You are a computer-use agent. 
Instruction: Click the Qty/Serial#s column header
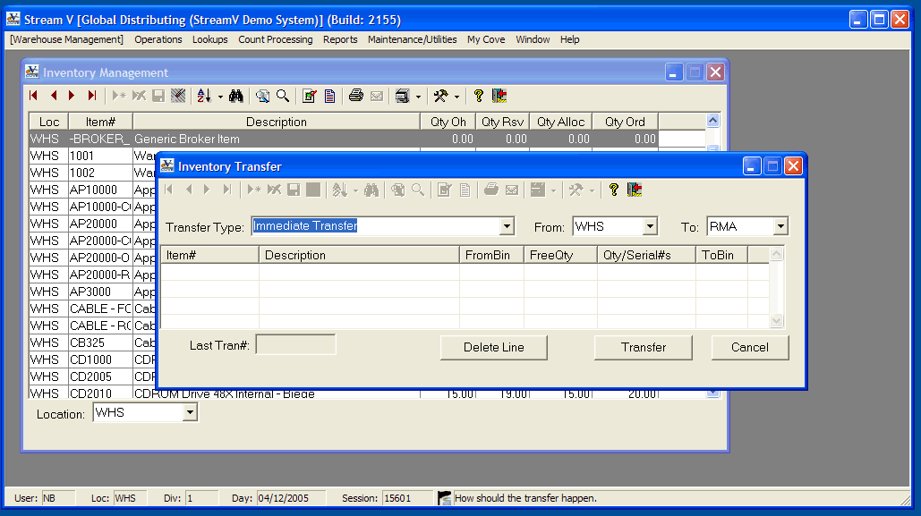pos(647,255)
